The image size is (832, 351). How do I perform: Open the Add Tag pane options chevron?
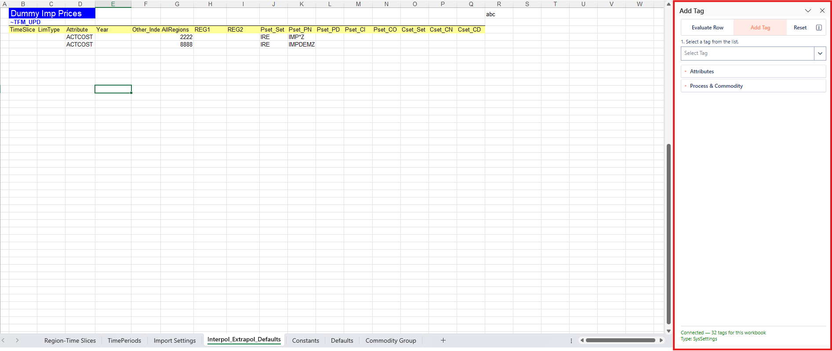[x=808, y=11]
